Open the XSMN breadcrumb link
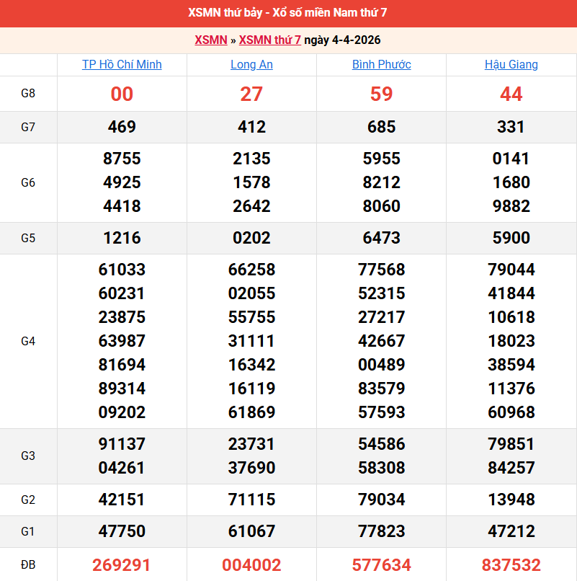577x581 pixels. [210, 40]
